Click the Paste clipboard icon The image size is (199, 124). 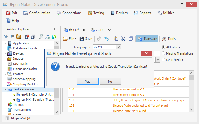(x=116, y=39)
